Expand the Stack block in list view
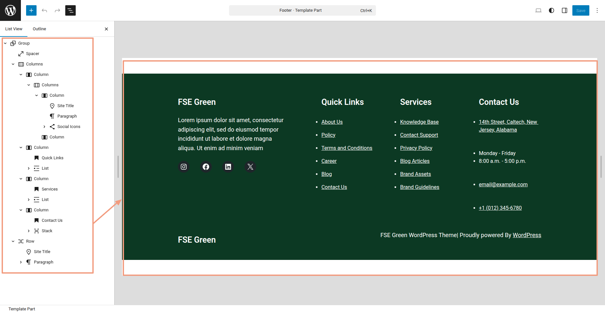This screenshot has height=313, width=605. point(29,231)
